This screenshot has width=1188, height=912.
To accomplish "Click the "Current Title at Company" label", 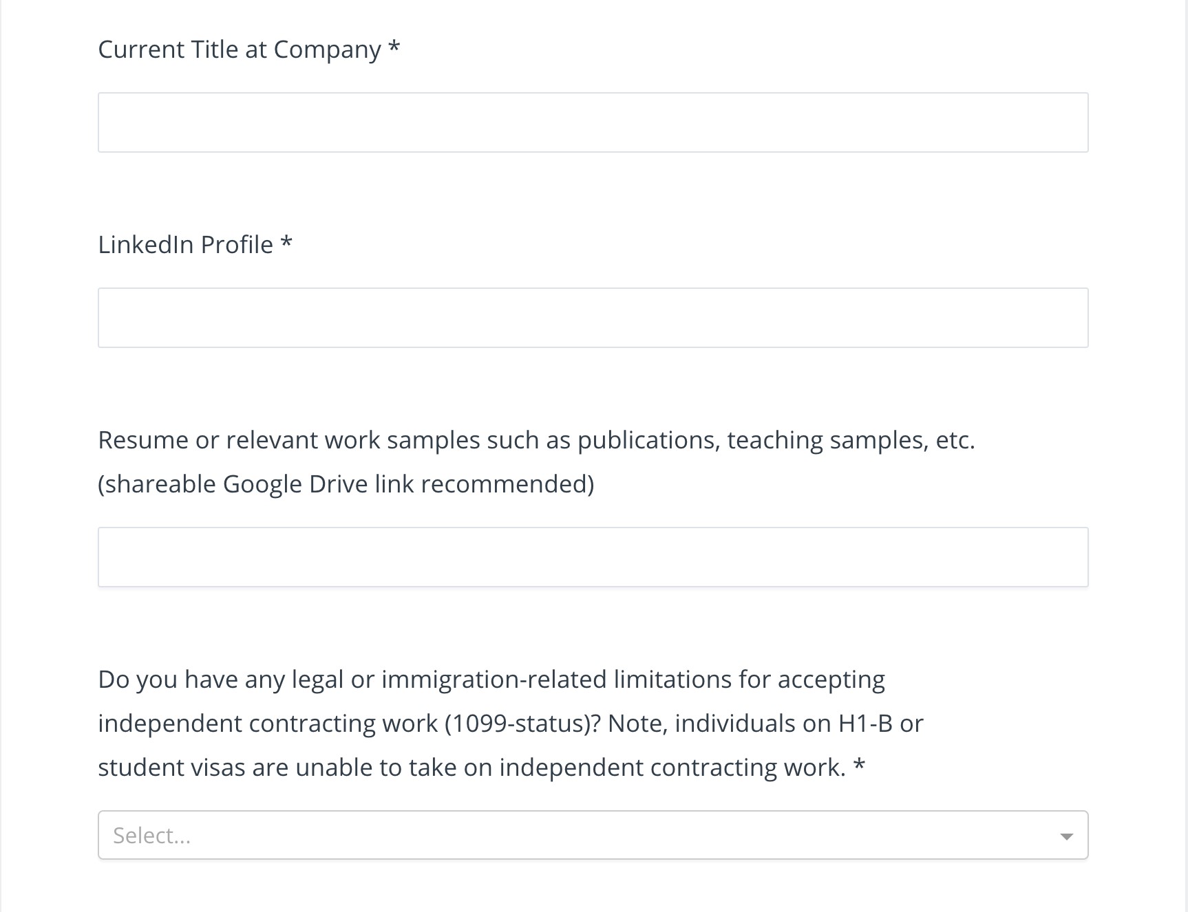I will coord(239,50).
